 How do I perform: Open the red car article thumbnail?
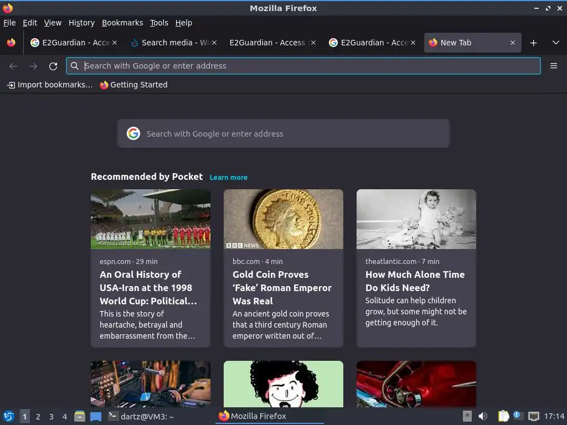coord(416,384)
